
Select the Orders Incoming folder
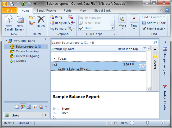click(x=27, y=51)
